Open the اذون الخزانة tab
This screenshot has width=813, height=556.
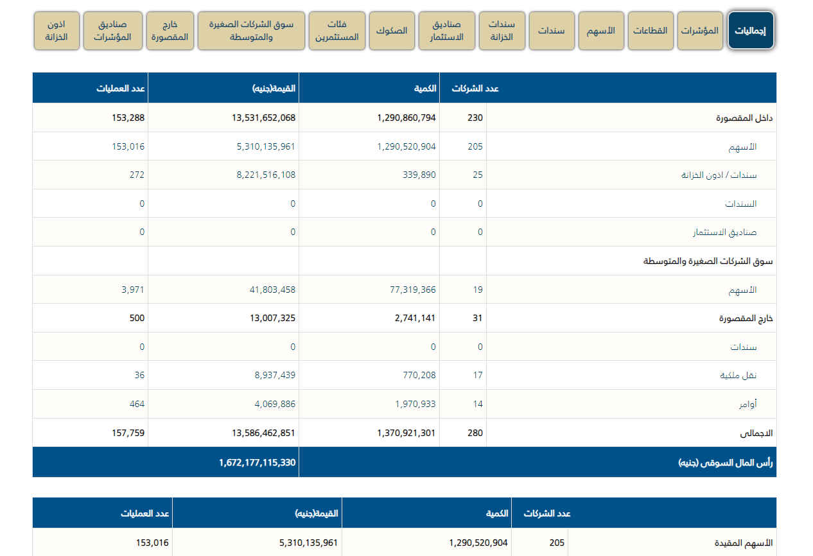point(57,30)
